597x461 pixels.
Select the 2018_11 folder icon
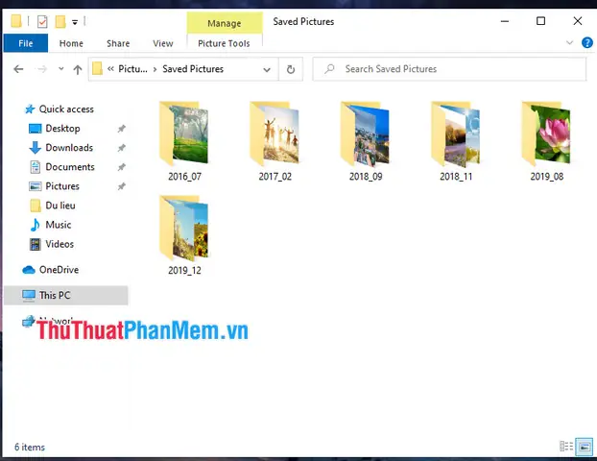[456, 134]
